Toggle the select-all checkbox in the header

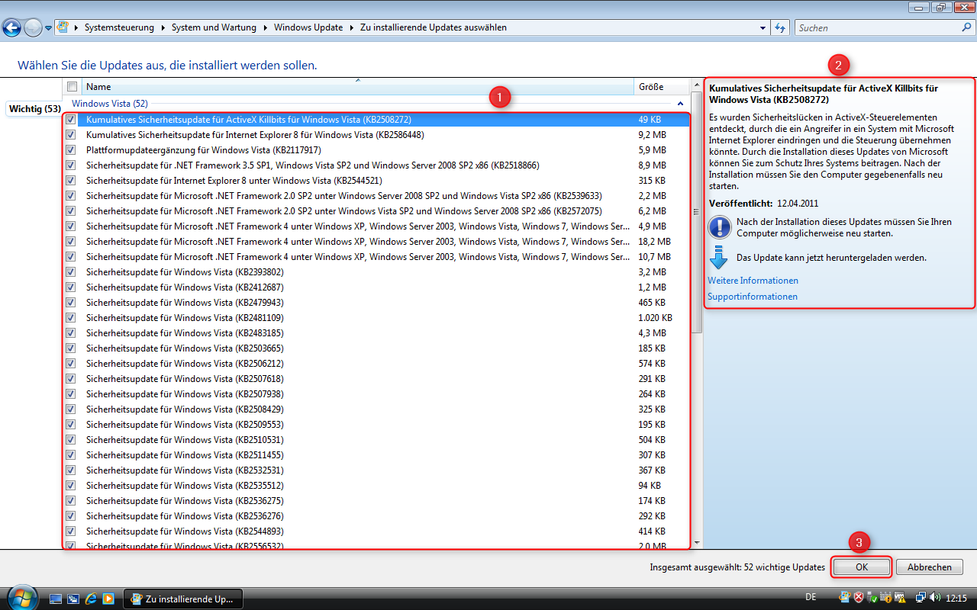click(x=71, y=86)
